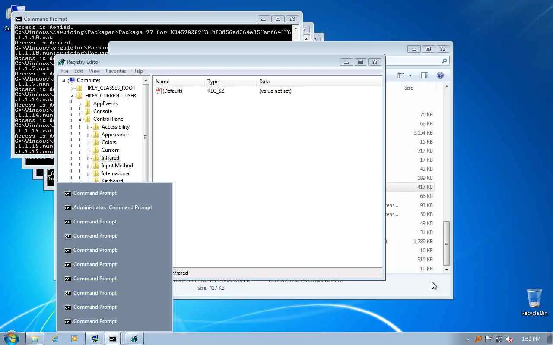Screen dimensions: 553x345
Task: Click registry tree scrollbar up arrow
Action: [146, 81]
